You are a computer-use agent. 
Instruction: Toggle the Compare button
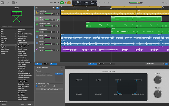pyautogui.click(x=54, y=64)
